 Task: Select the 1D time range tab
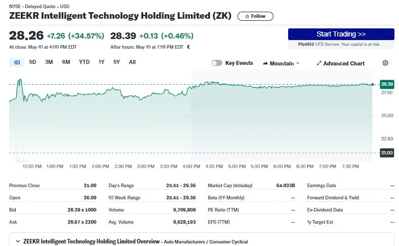[x=17, y=62]
